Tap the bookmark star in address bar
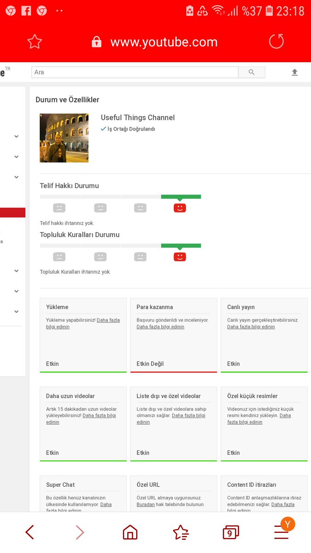Screen dimensions: 311x553 pos(35,42)
